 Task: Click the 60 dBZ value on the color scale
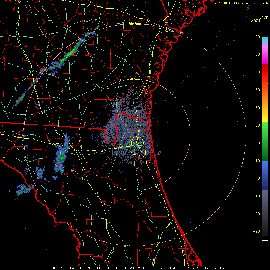pyautogui.click(x=258, y=72)
